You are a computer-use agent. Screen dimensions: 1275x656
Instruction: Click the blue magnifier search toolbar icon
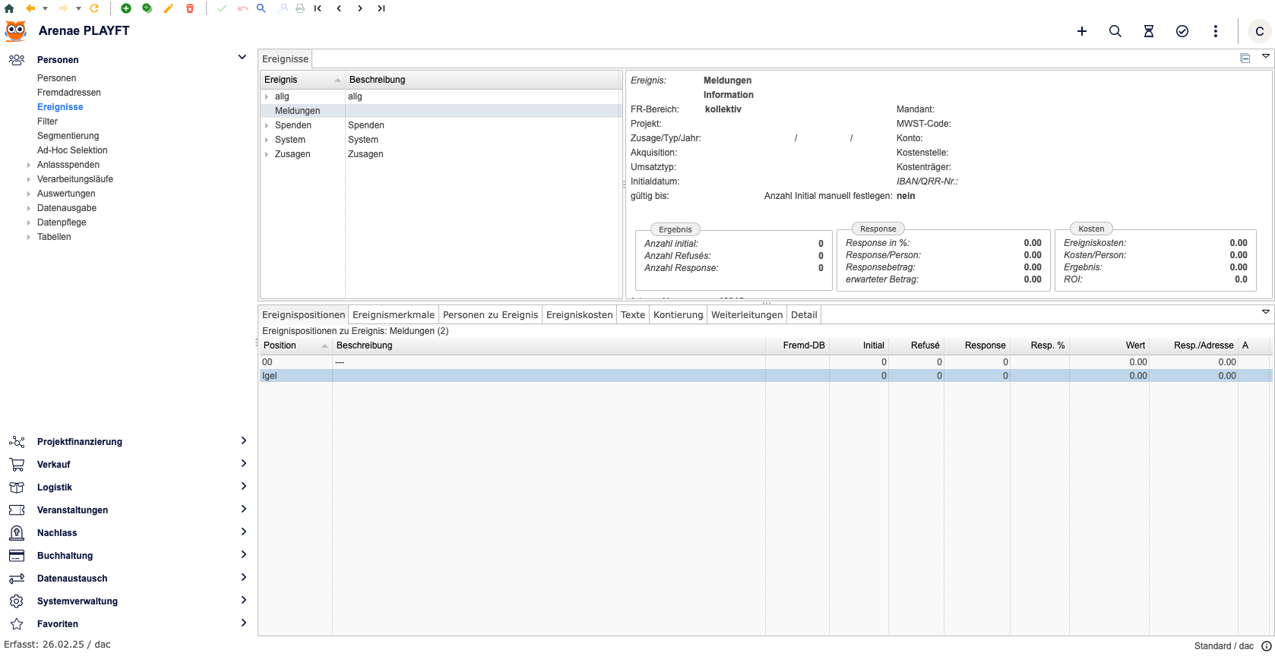[261, 8]
